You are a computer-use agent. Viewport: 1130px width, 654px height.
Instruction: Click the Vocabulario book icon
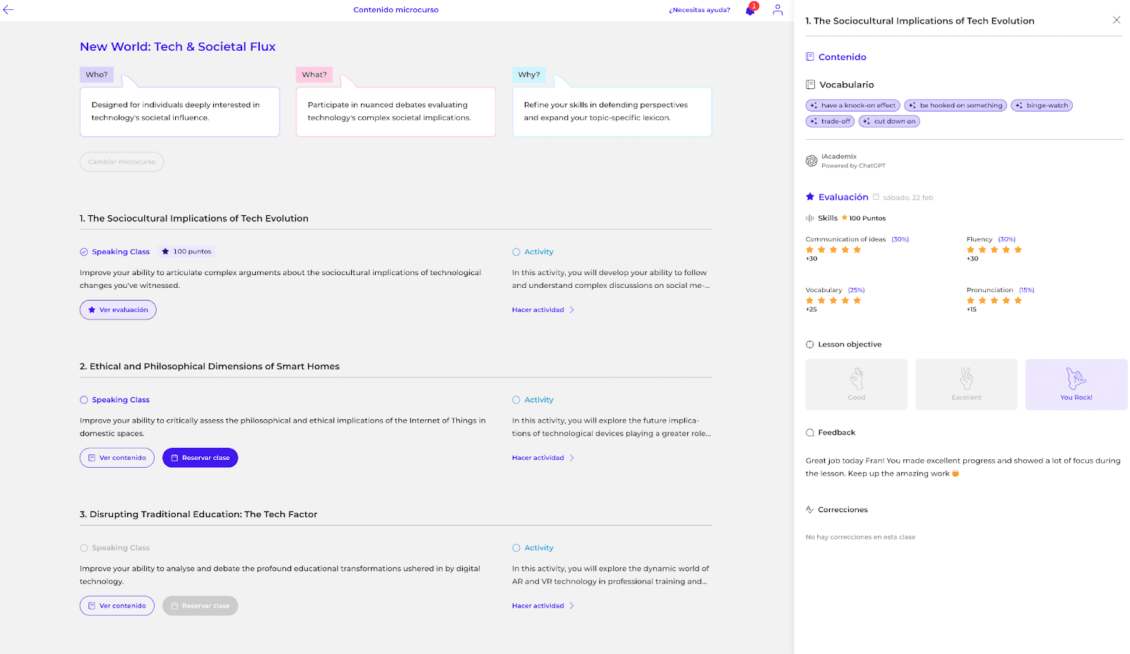(810, 85)
